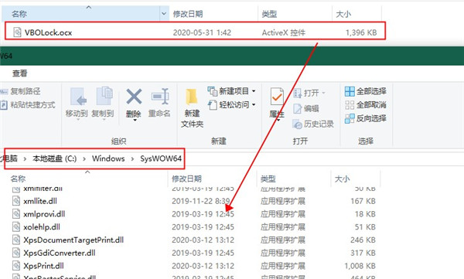The image size is (464, 279).
Task: Select XpsGdiConverter.dll
Action: pyautogui.click(x=60, y=253)
